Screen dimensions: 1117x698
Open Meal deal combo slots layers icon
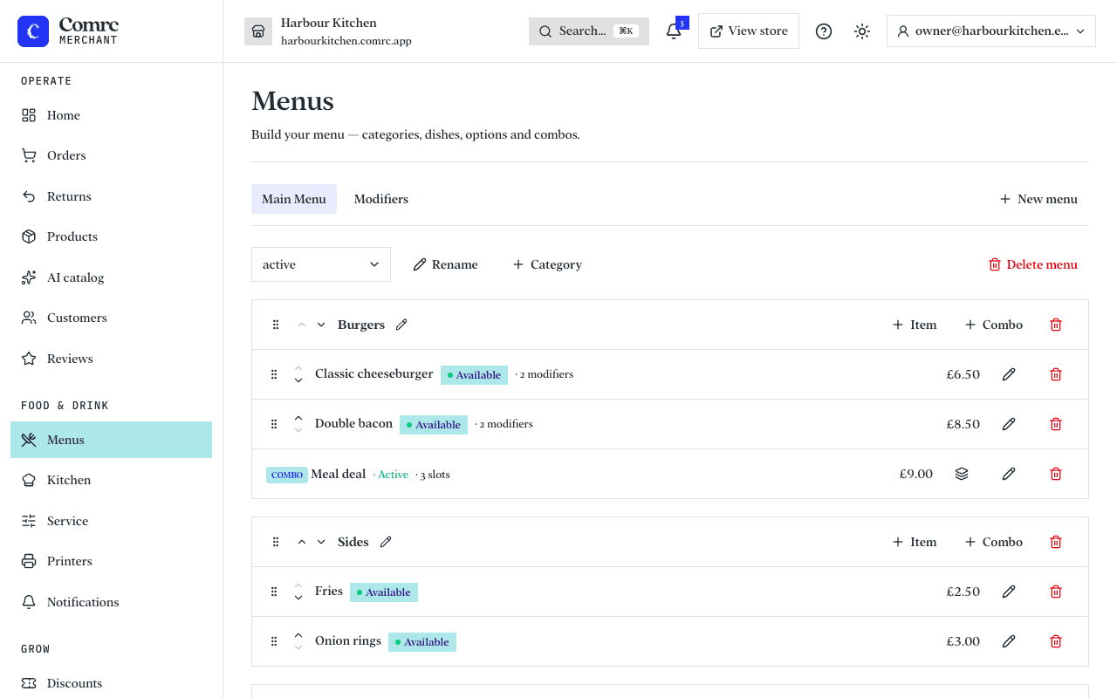(962, 474)
